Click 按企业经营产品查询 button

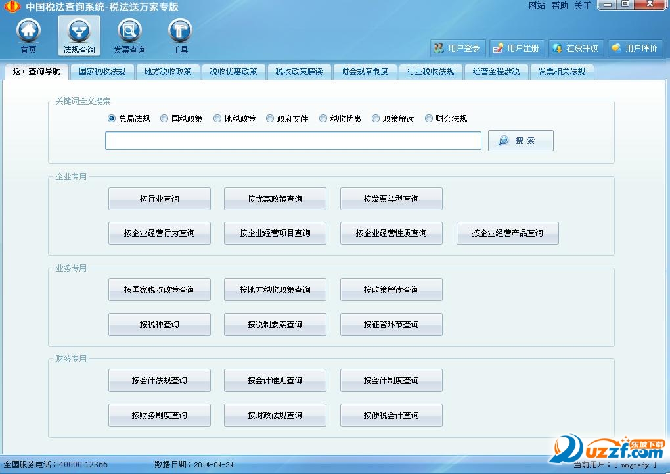[x=508, y=233]
